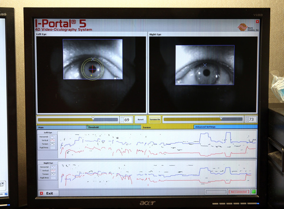Screen dimensions: 284x209
Task: Toggle Left Eye Horizontal trace icon
Action: click(x=53, y=136)
